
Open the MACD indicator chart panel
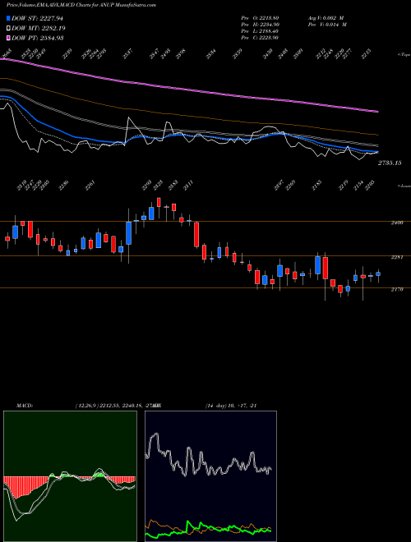[x=70, y=476]
